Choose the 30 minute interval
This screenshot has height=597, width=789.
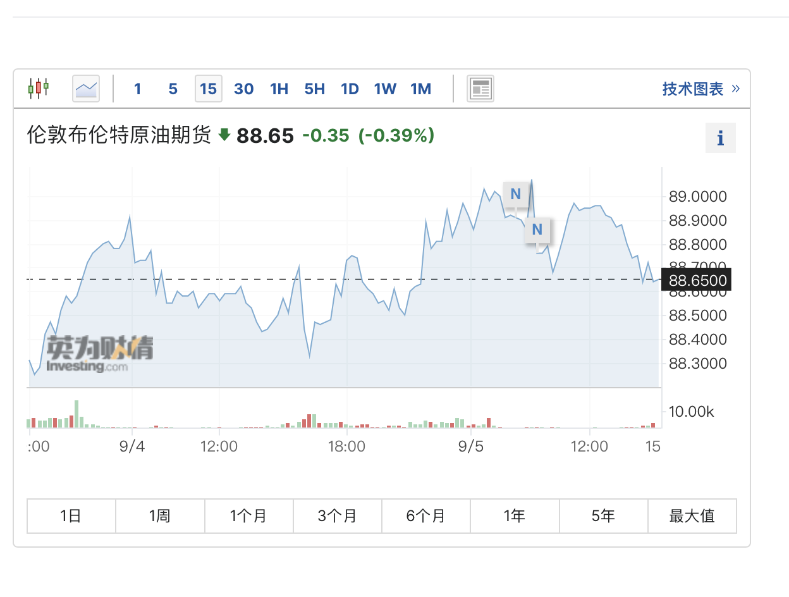243,89
